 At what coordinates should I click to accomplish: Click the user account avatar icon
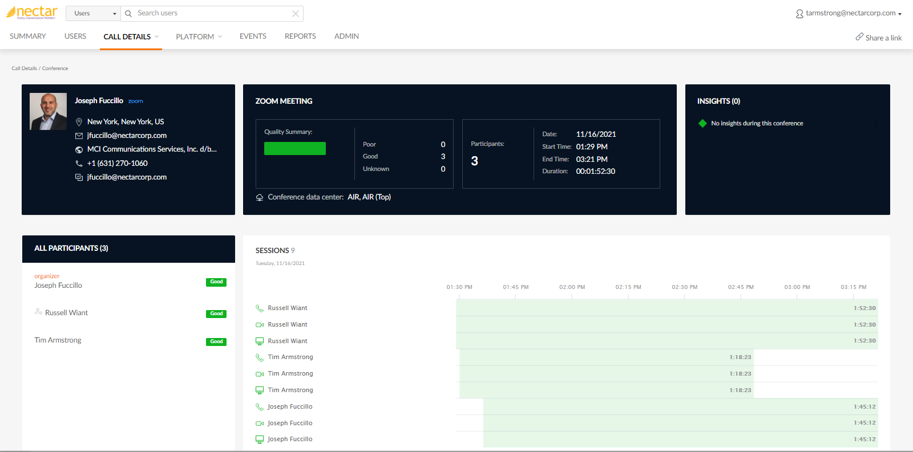[799, 14]
